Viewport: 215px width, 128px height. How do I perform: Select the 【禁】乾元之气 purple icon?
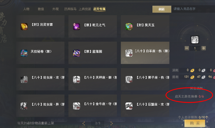pyautogui.click(x=76, y=26)
